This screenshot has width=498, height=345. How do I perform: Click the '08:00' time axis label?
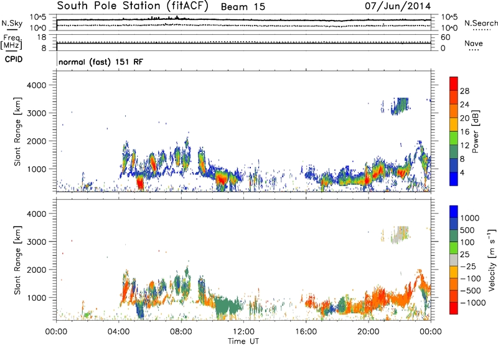click(181, 332)
